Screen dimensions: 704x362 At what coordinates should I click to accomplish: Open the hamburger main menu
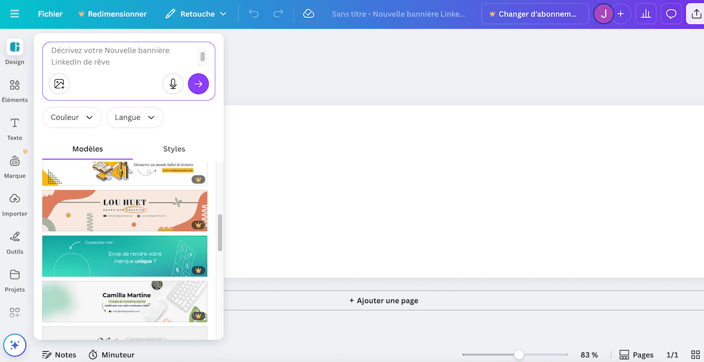tap(15, 14)
